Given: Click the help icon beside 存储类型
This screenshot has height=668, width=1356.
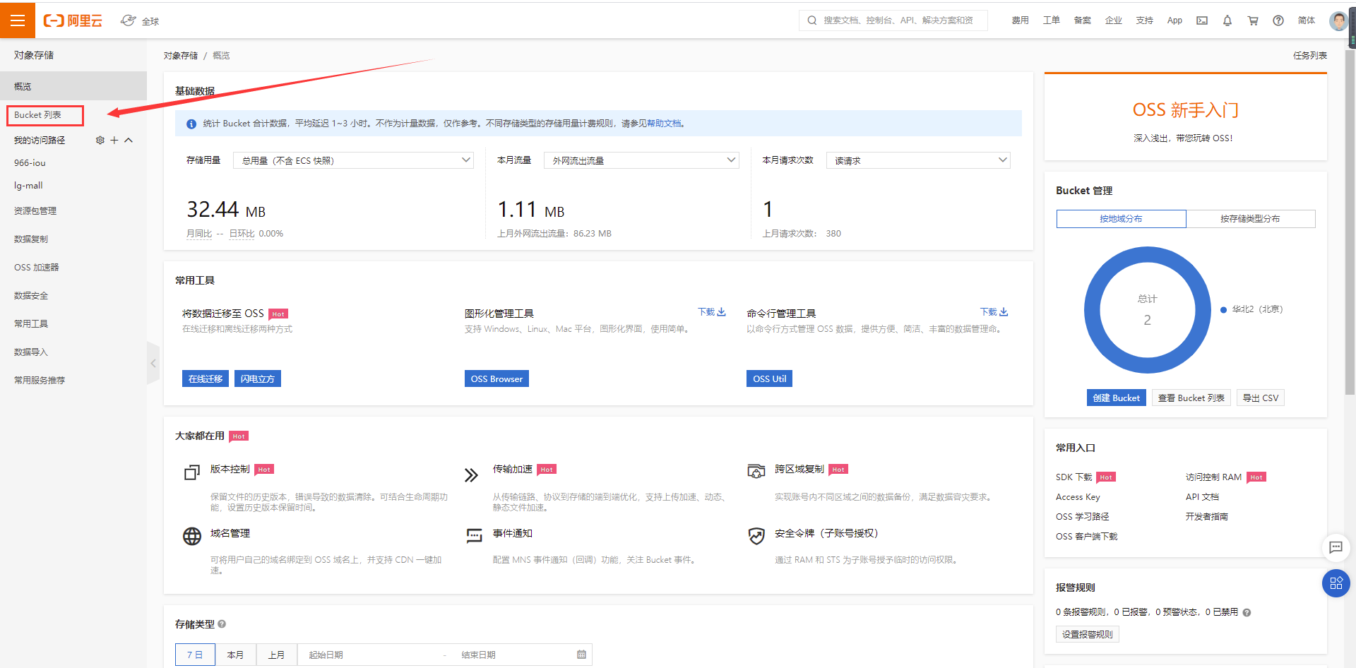Looking at the screenshot, I should coord(222,624).
